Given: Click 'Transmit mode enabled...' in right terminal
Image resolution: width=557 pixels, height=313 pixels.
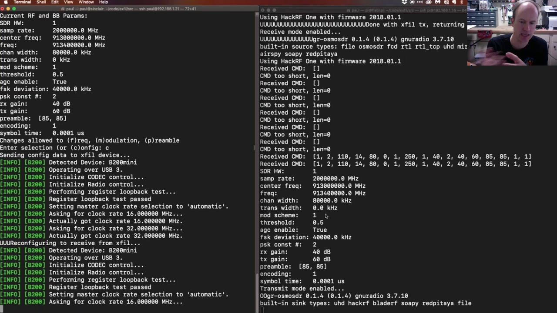Looking at the screenshot, I should point(302,289).
